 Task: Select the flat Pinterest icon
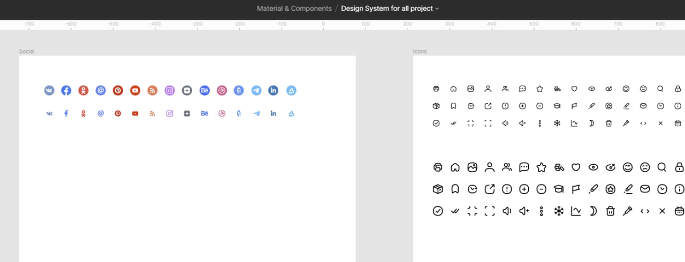coord(118,113)
